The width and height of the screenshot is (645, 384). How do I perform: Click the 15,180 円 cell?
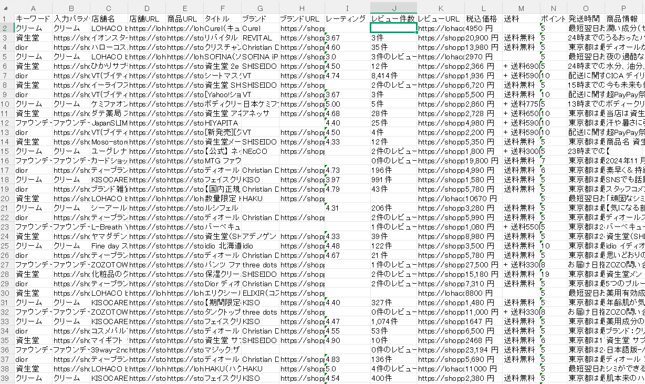point(483,274)
